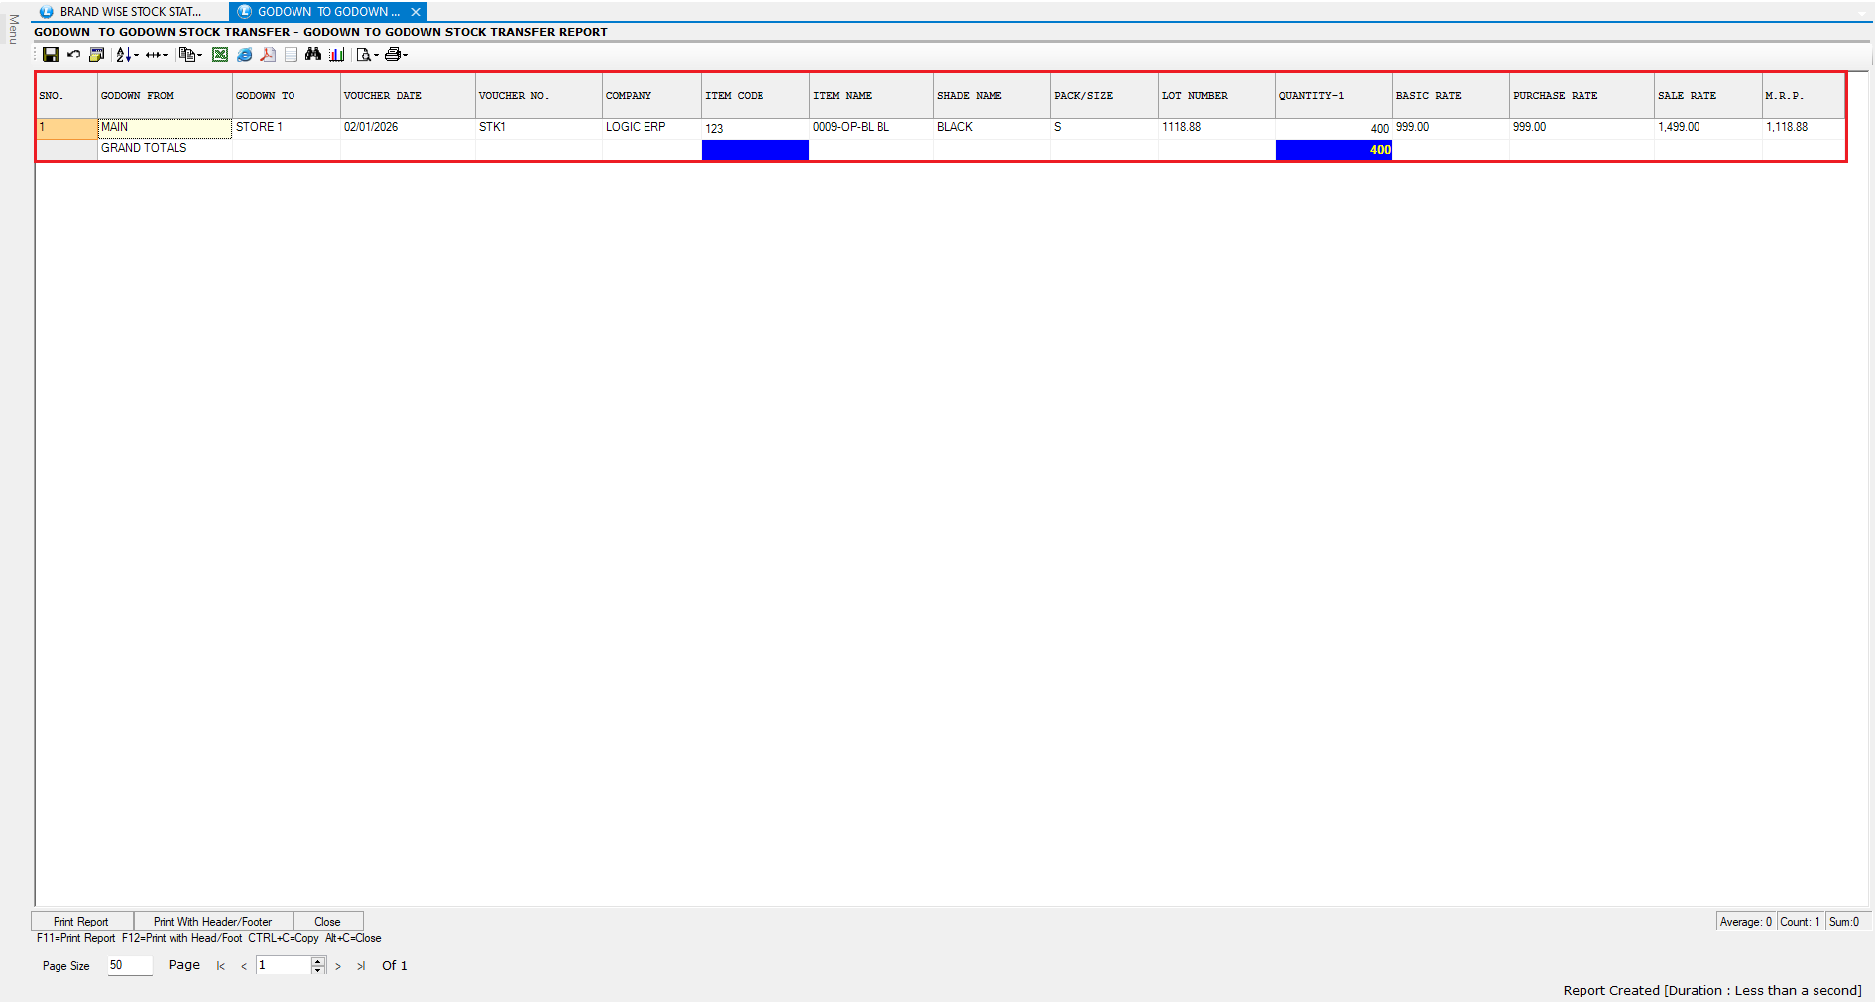Click the plain text document icon

tap(291, 56)
